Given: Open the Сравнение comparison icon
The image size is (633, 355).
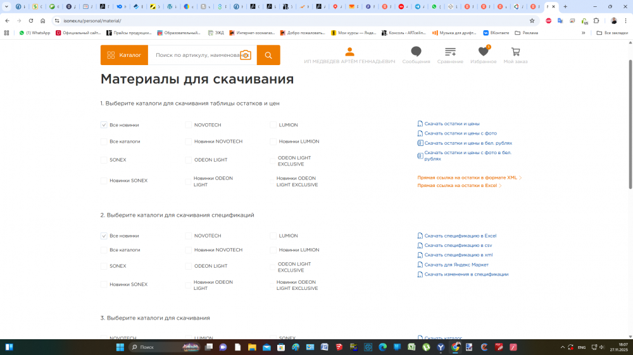Looking at the screenshot, I should (450, 52).
